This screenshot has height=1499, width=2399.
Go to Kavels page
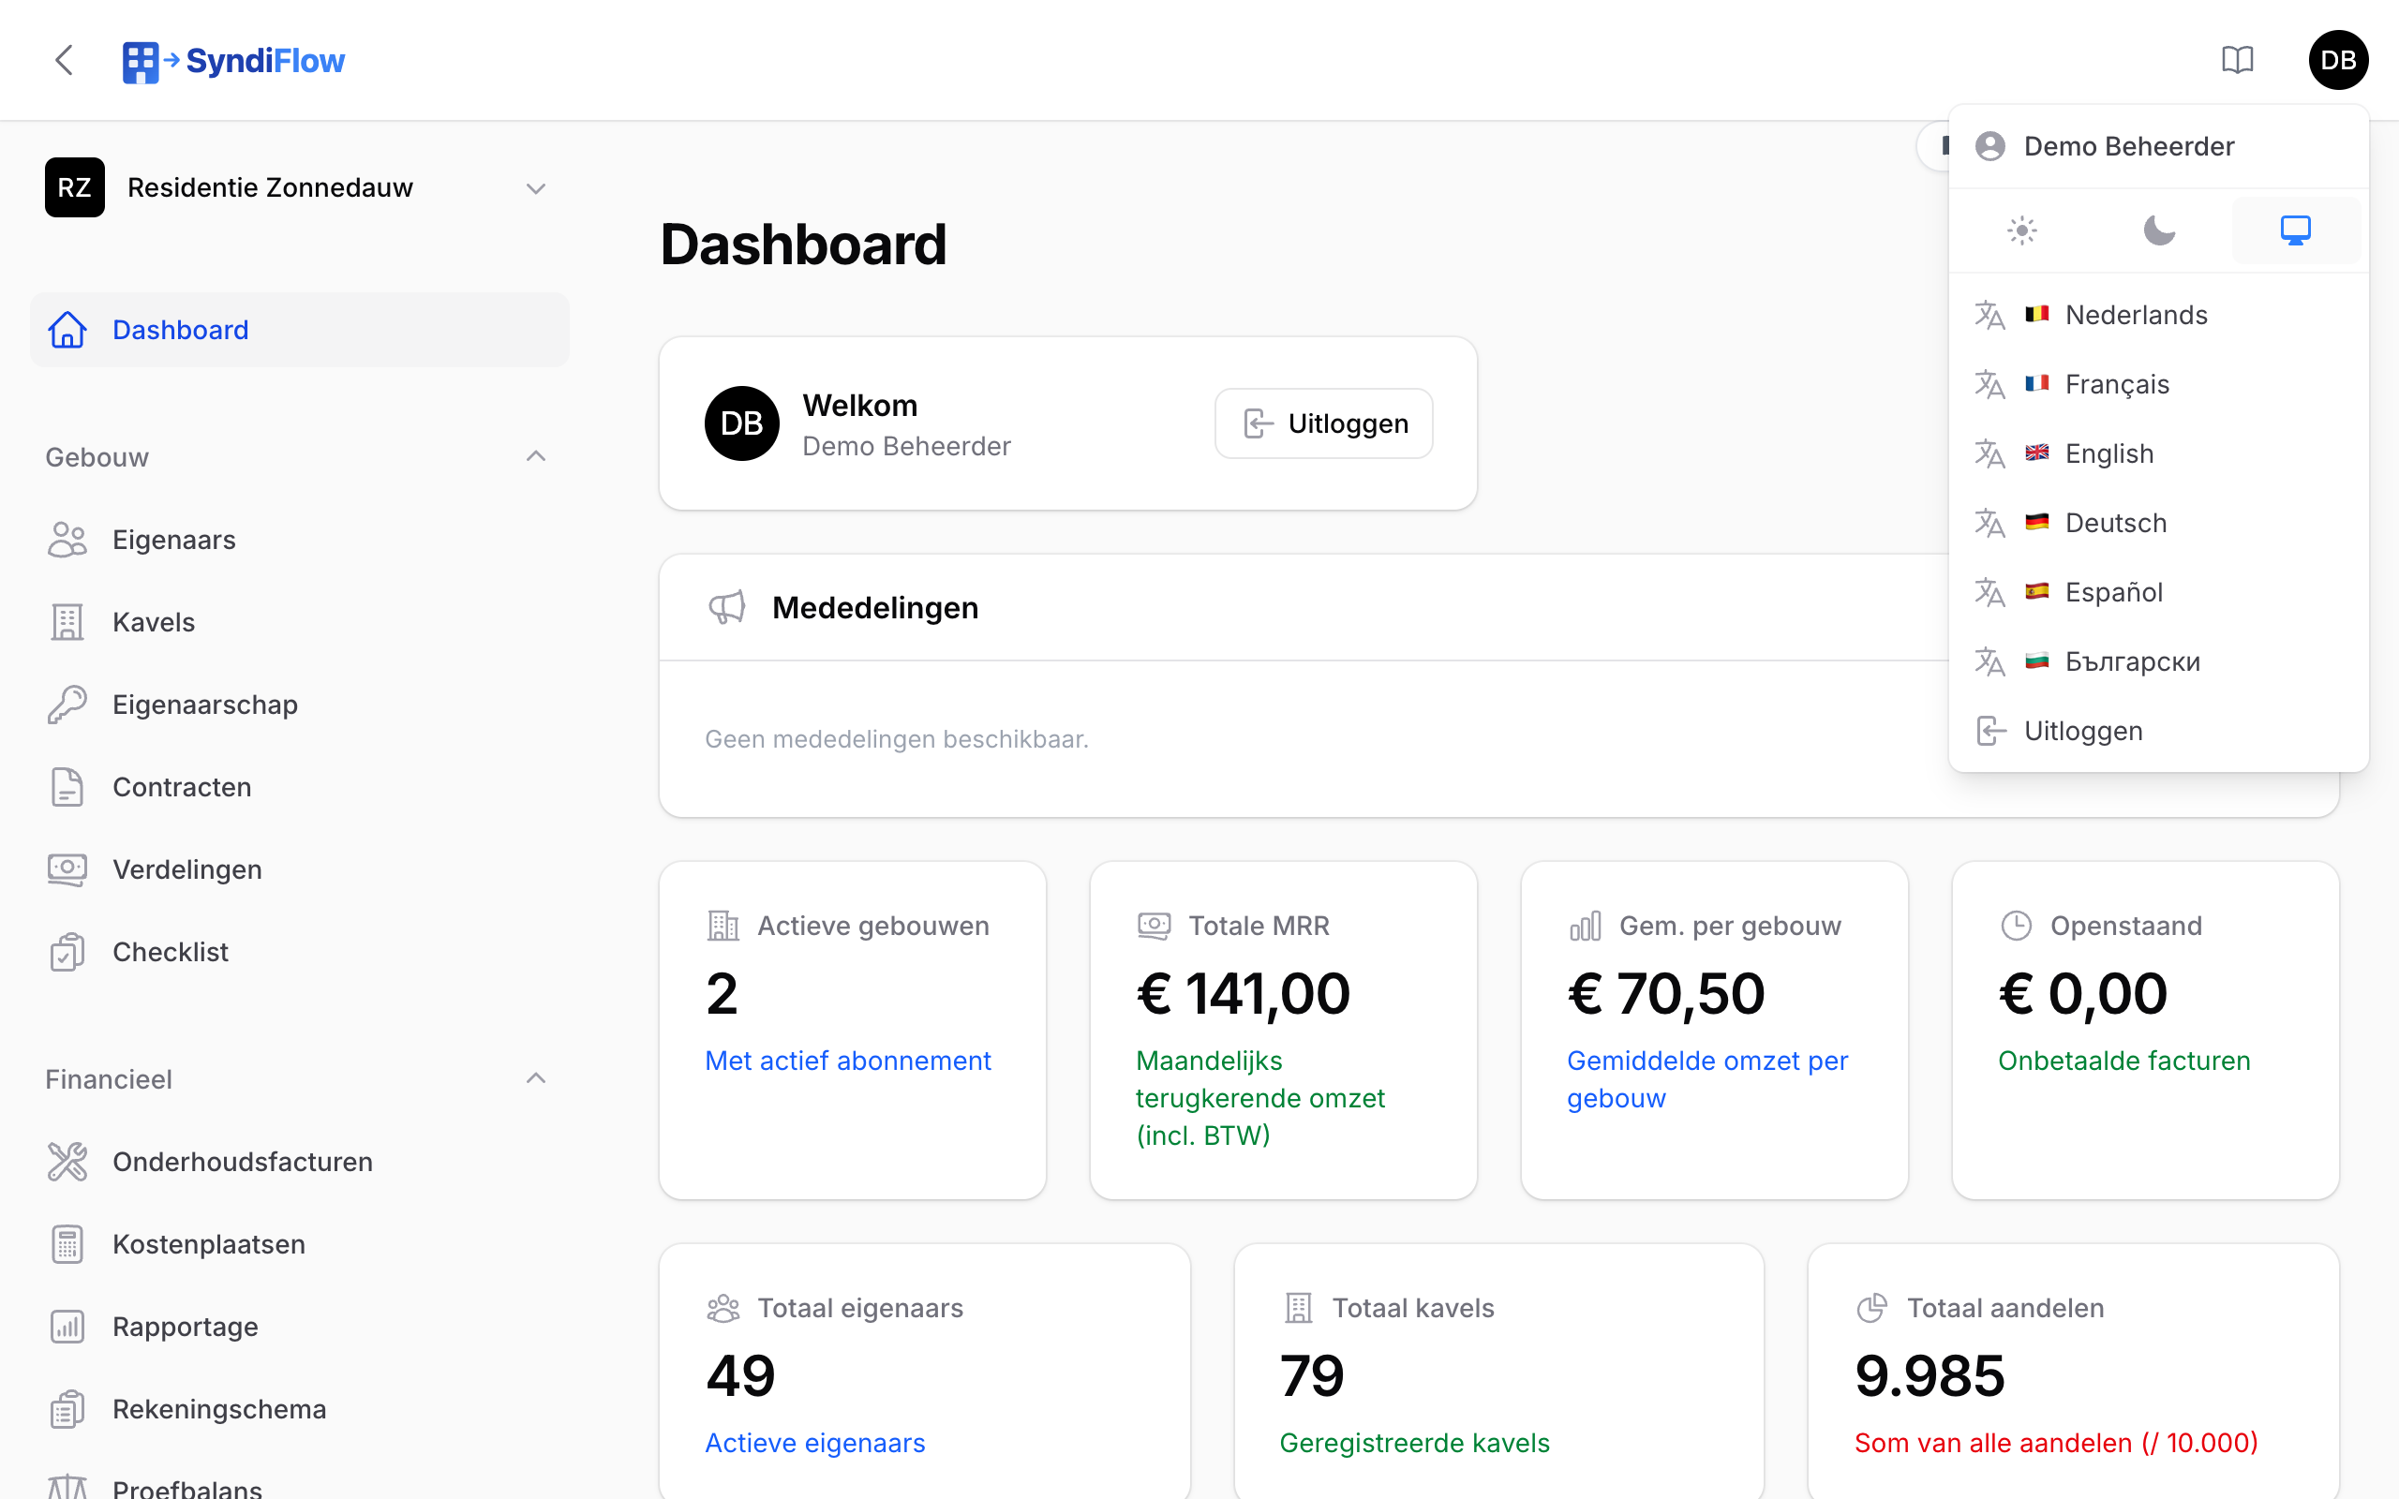(x=298, y=623)
